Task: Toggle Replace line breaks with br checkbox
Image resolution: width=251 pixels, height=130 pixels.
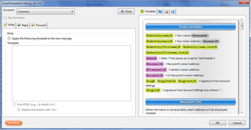Action: (x=19, y=110)
